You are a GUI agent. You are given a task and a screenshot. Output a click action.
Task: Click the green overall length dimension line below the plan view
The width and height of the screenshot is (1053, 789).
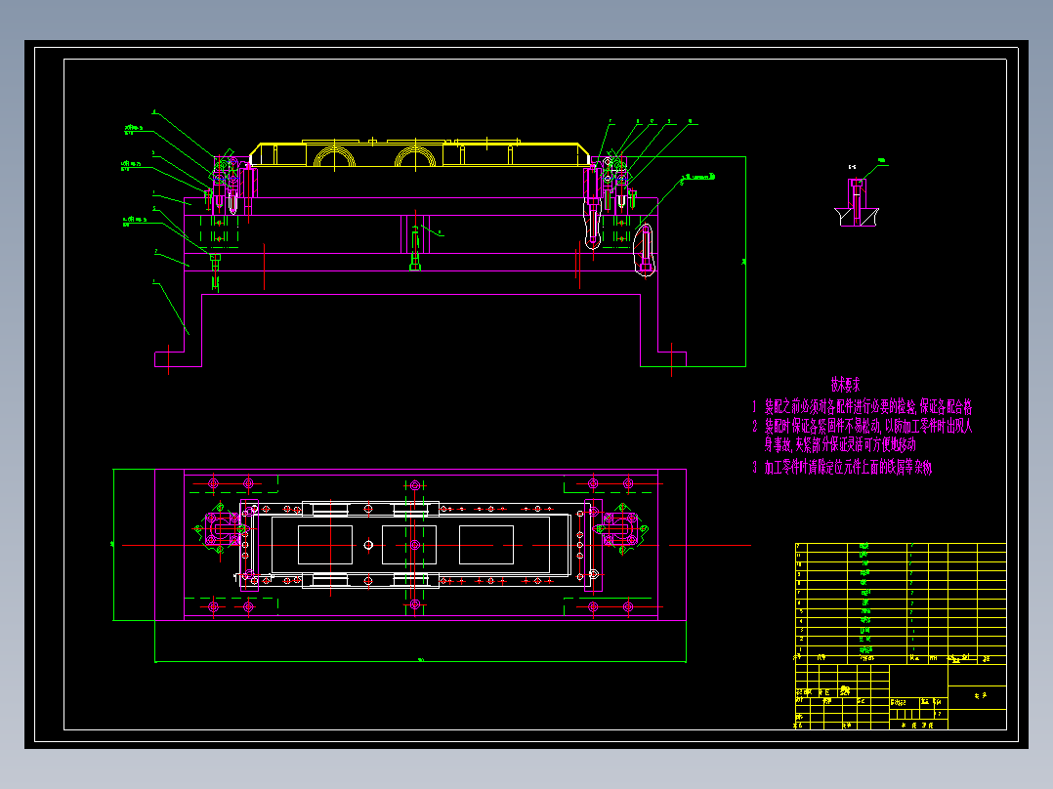[420, 661]
